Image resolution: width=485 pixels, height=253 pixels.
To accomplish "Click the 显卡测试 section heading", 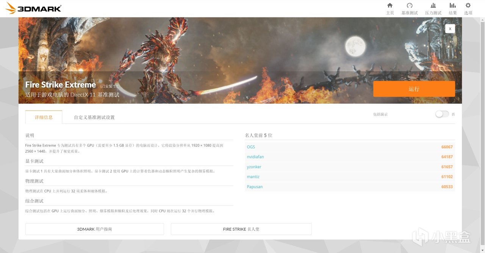I will pos(34,161).
